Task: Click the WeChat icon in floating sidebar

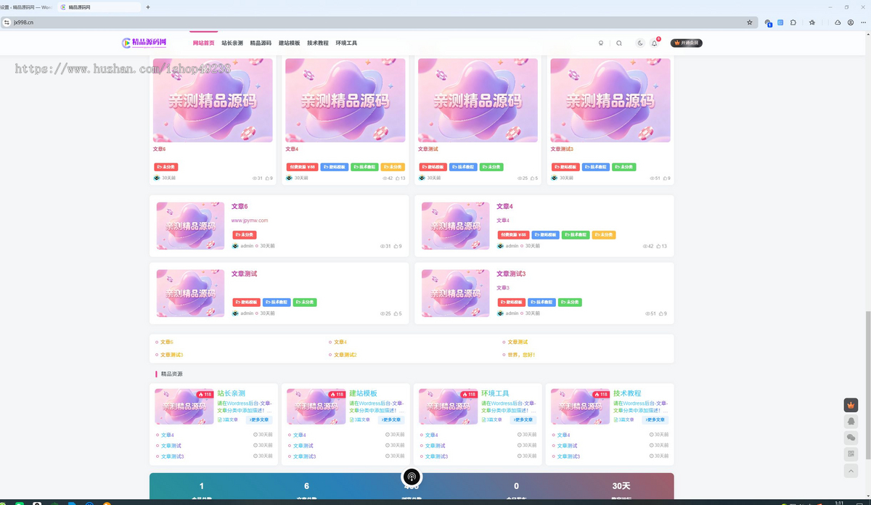Action: (x=851, y=438)
